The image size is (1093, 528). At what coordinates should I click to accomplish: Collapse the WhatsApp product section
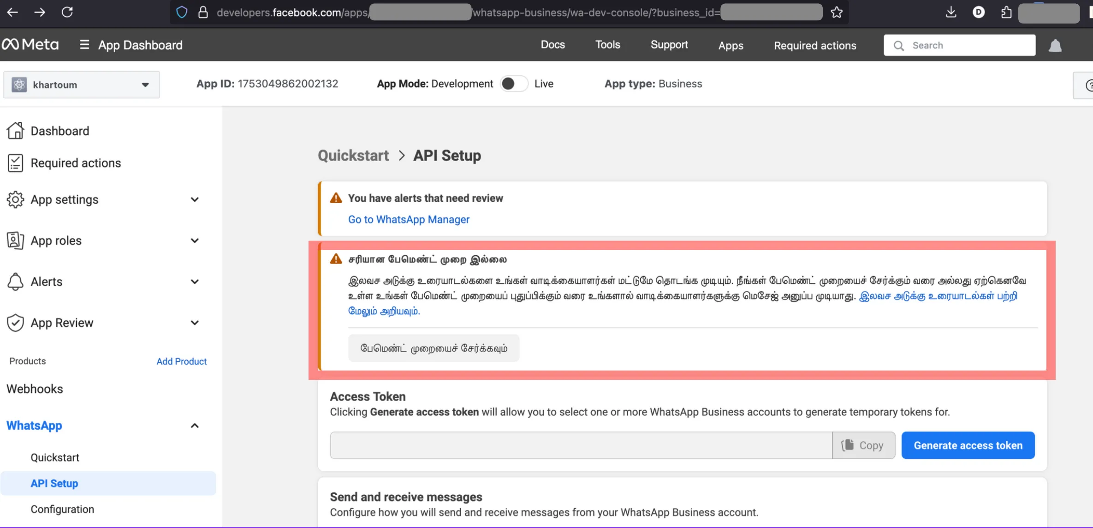click(195, 426)
